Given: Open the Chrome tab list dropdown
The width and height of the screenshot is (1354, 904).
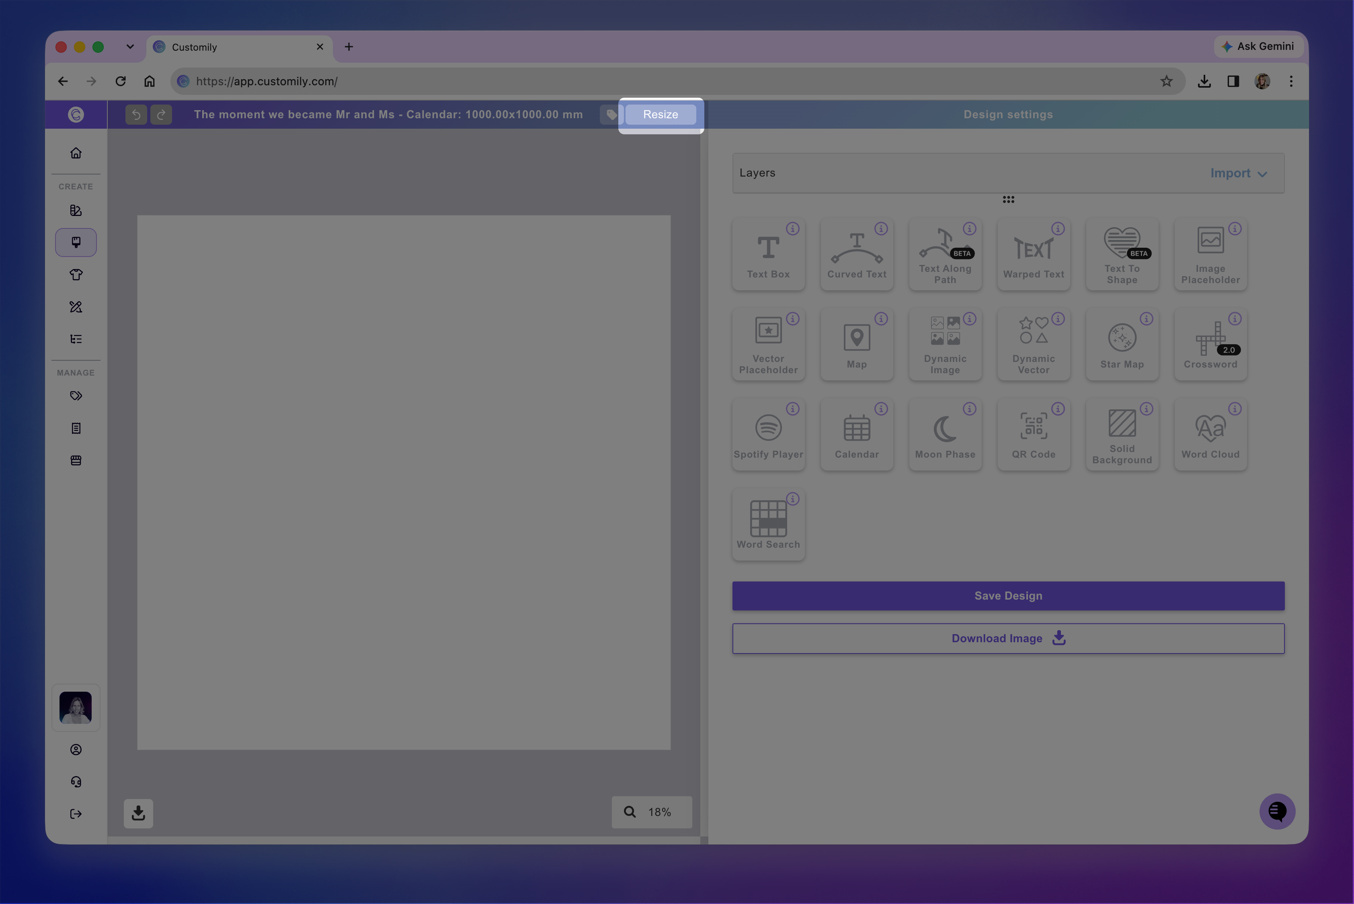Looking at the screenshot, I should click(130, 47).
